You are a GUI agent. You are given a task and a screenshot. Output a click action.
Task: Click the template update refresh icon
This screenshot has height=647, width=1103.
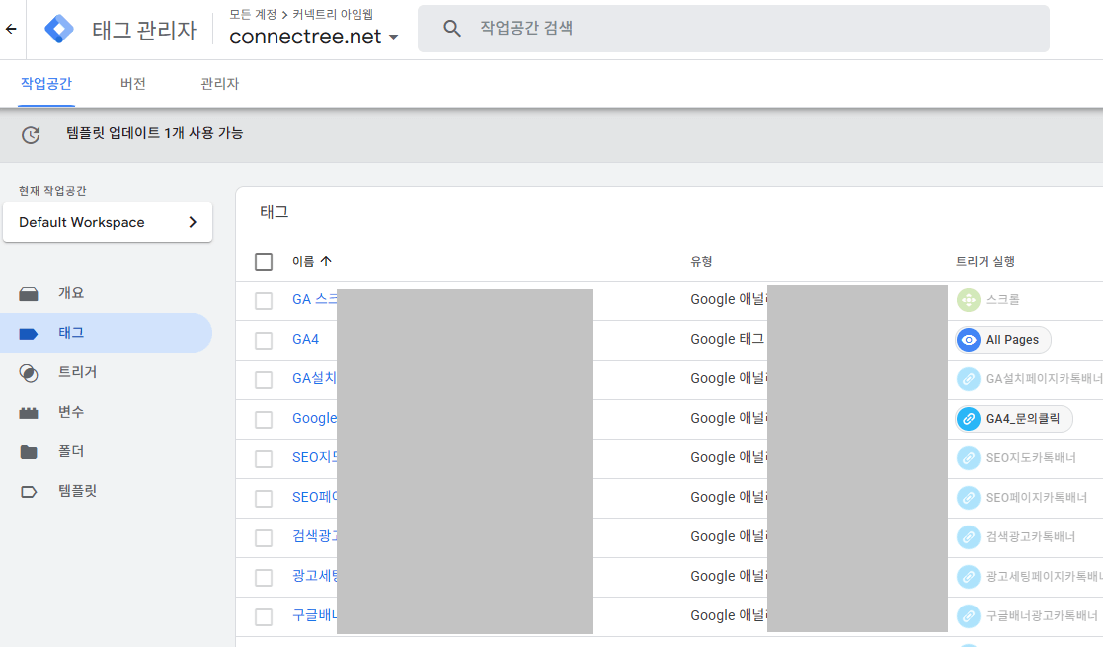31,134
